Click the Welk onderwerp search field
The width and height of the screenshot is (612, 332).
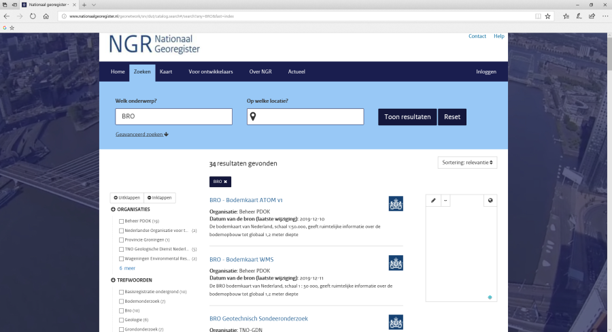click(x=174, y=116)
